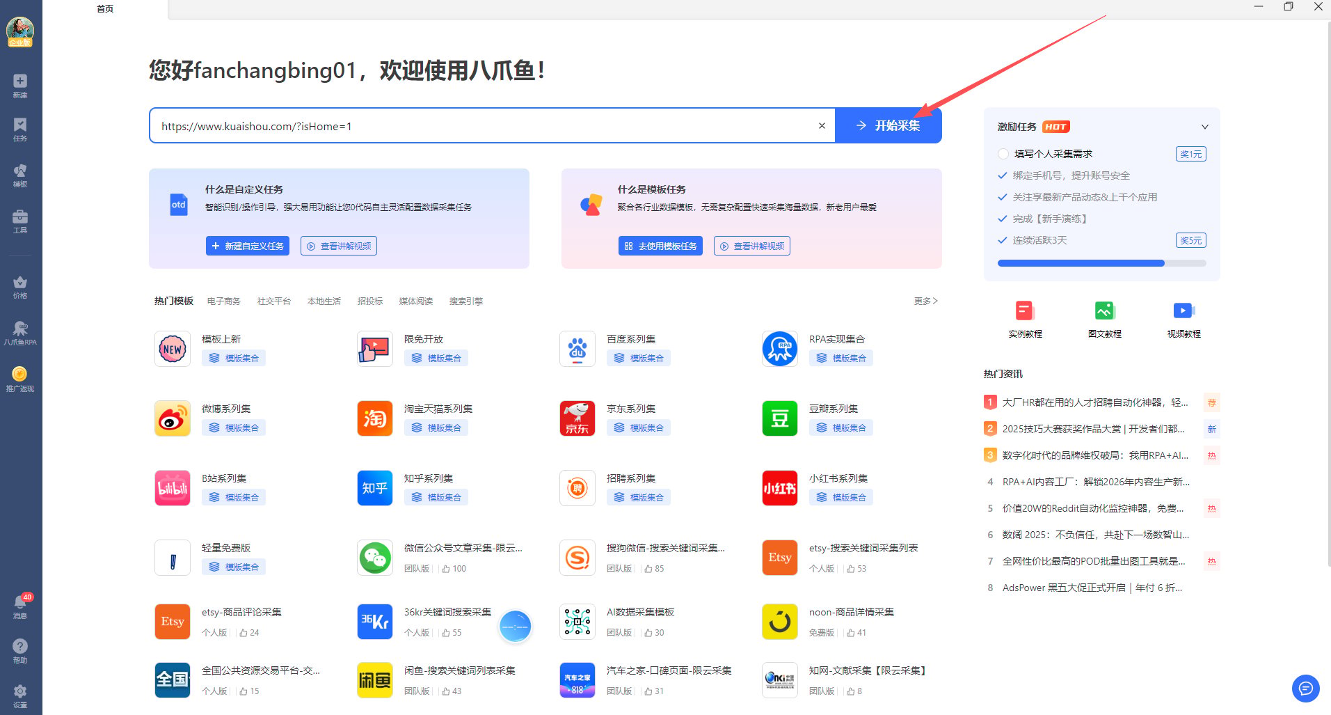Image resolution: width=1331 pixels, height=715 pixels.
Task: Open the 淘宝天猫系列集 icon
Action: [x=375, y=418]
